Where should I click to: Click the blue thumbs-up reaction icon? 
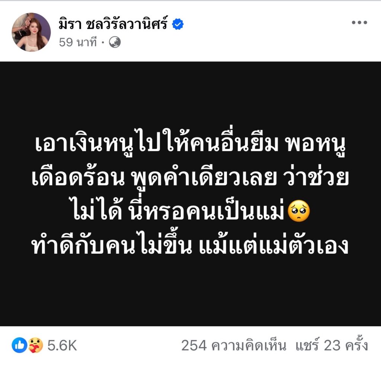click(19, 345)
